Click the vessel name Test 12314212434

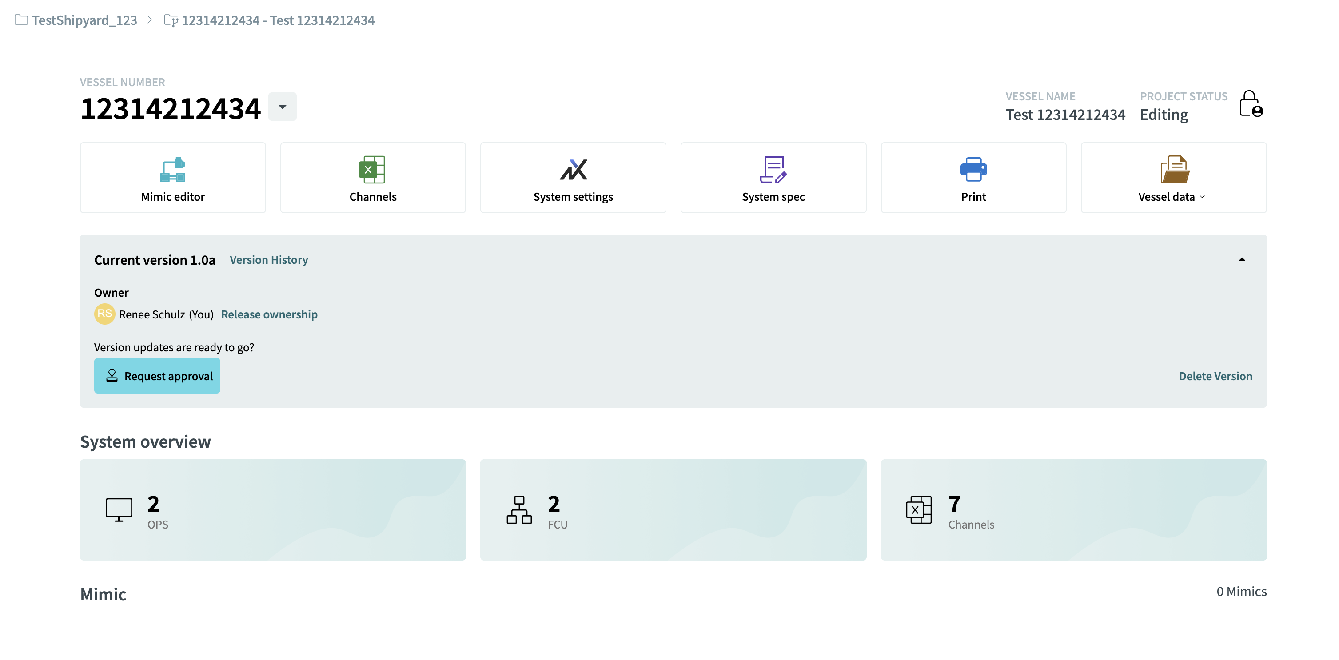tap(1065, 114)
